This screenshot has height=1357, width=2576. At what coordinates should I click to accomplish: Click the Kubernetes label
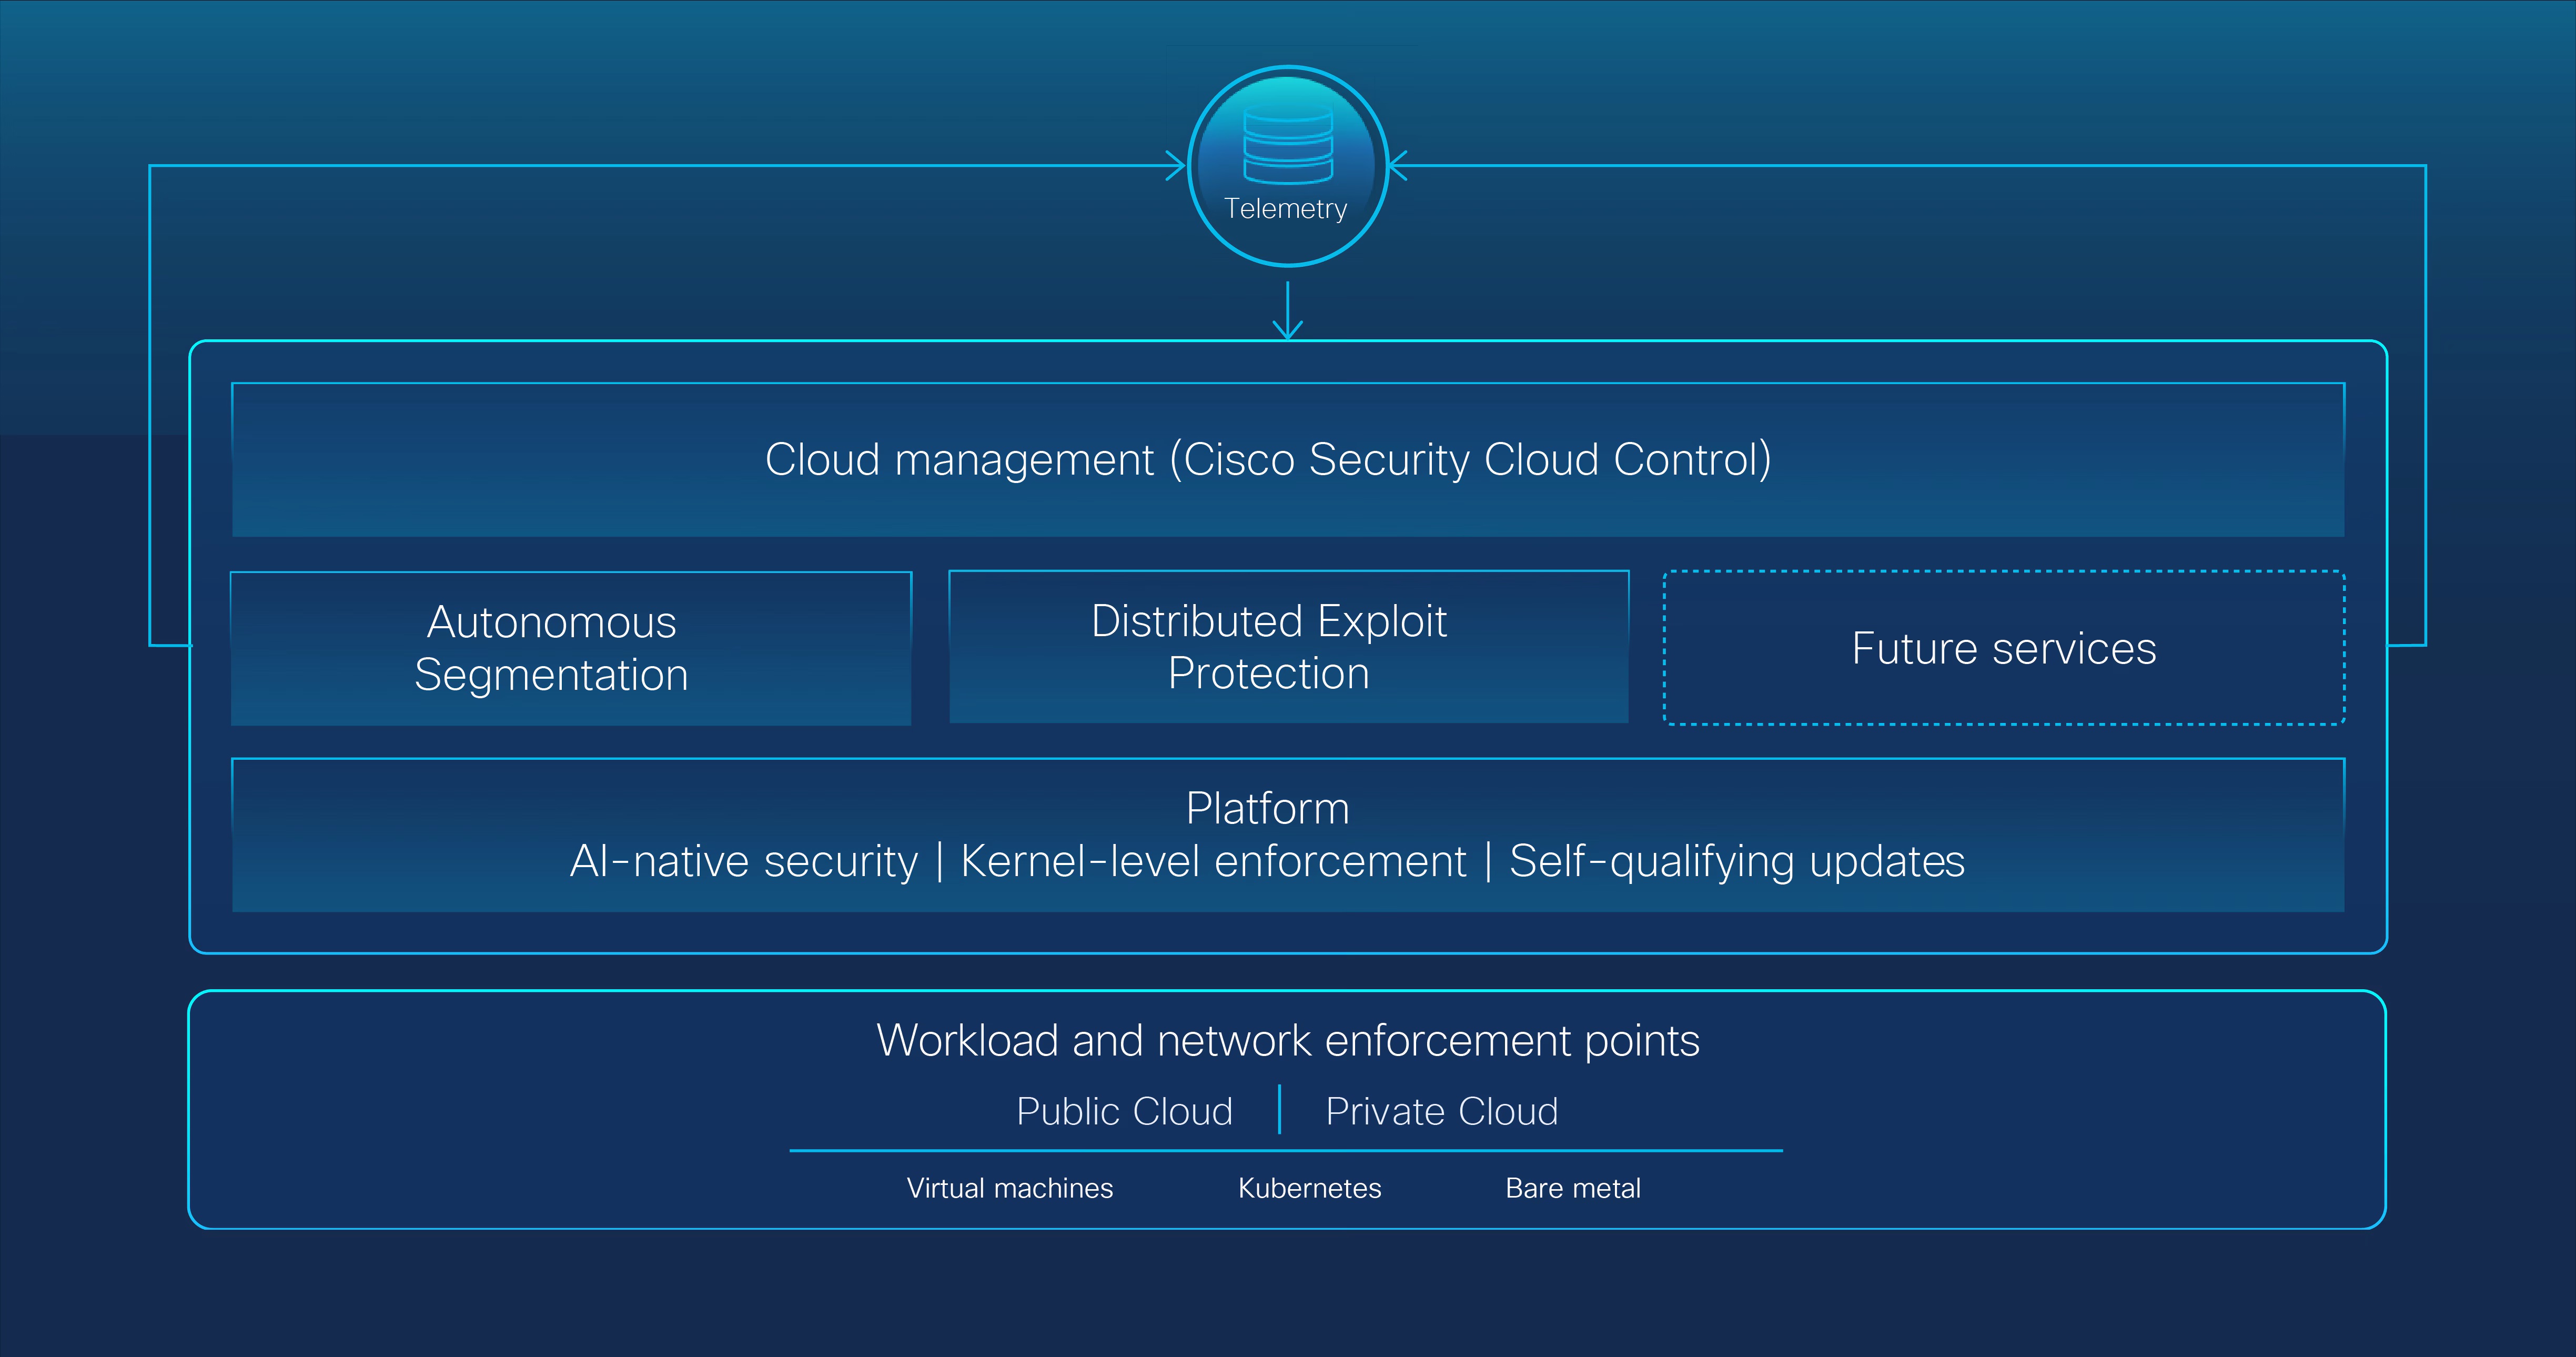click(x=1309, y=1188)
